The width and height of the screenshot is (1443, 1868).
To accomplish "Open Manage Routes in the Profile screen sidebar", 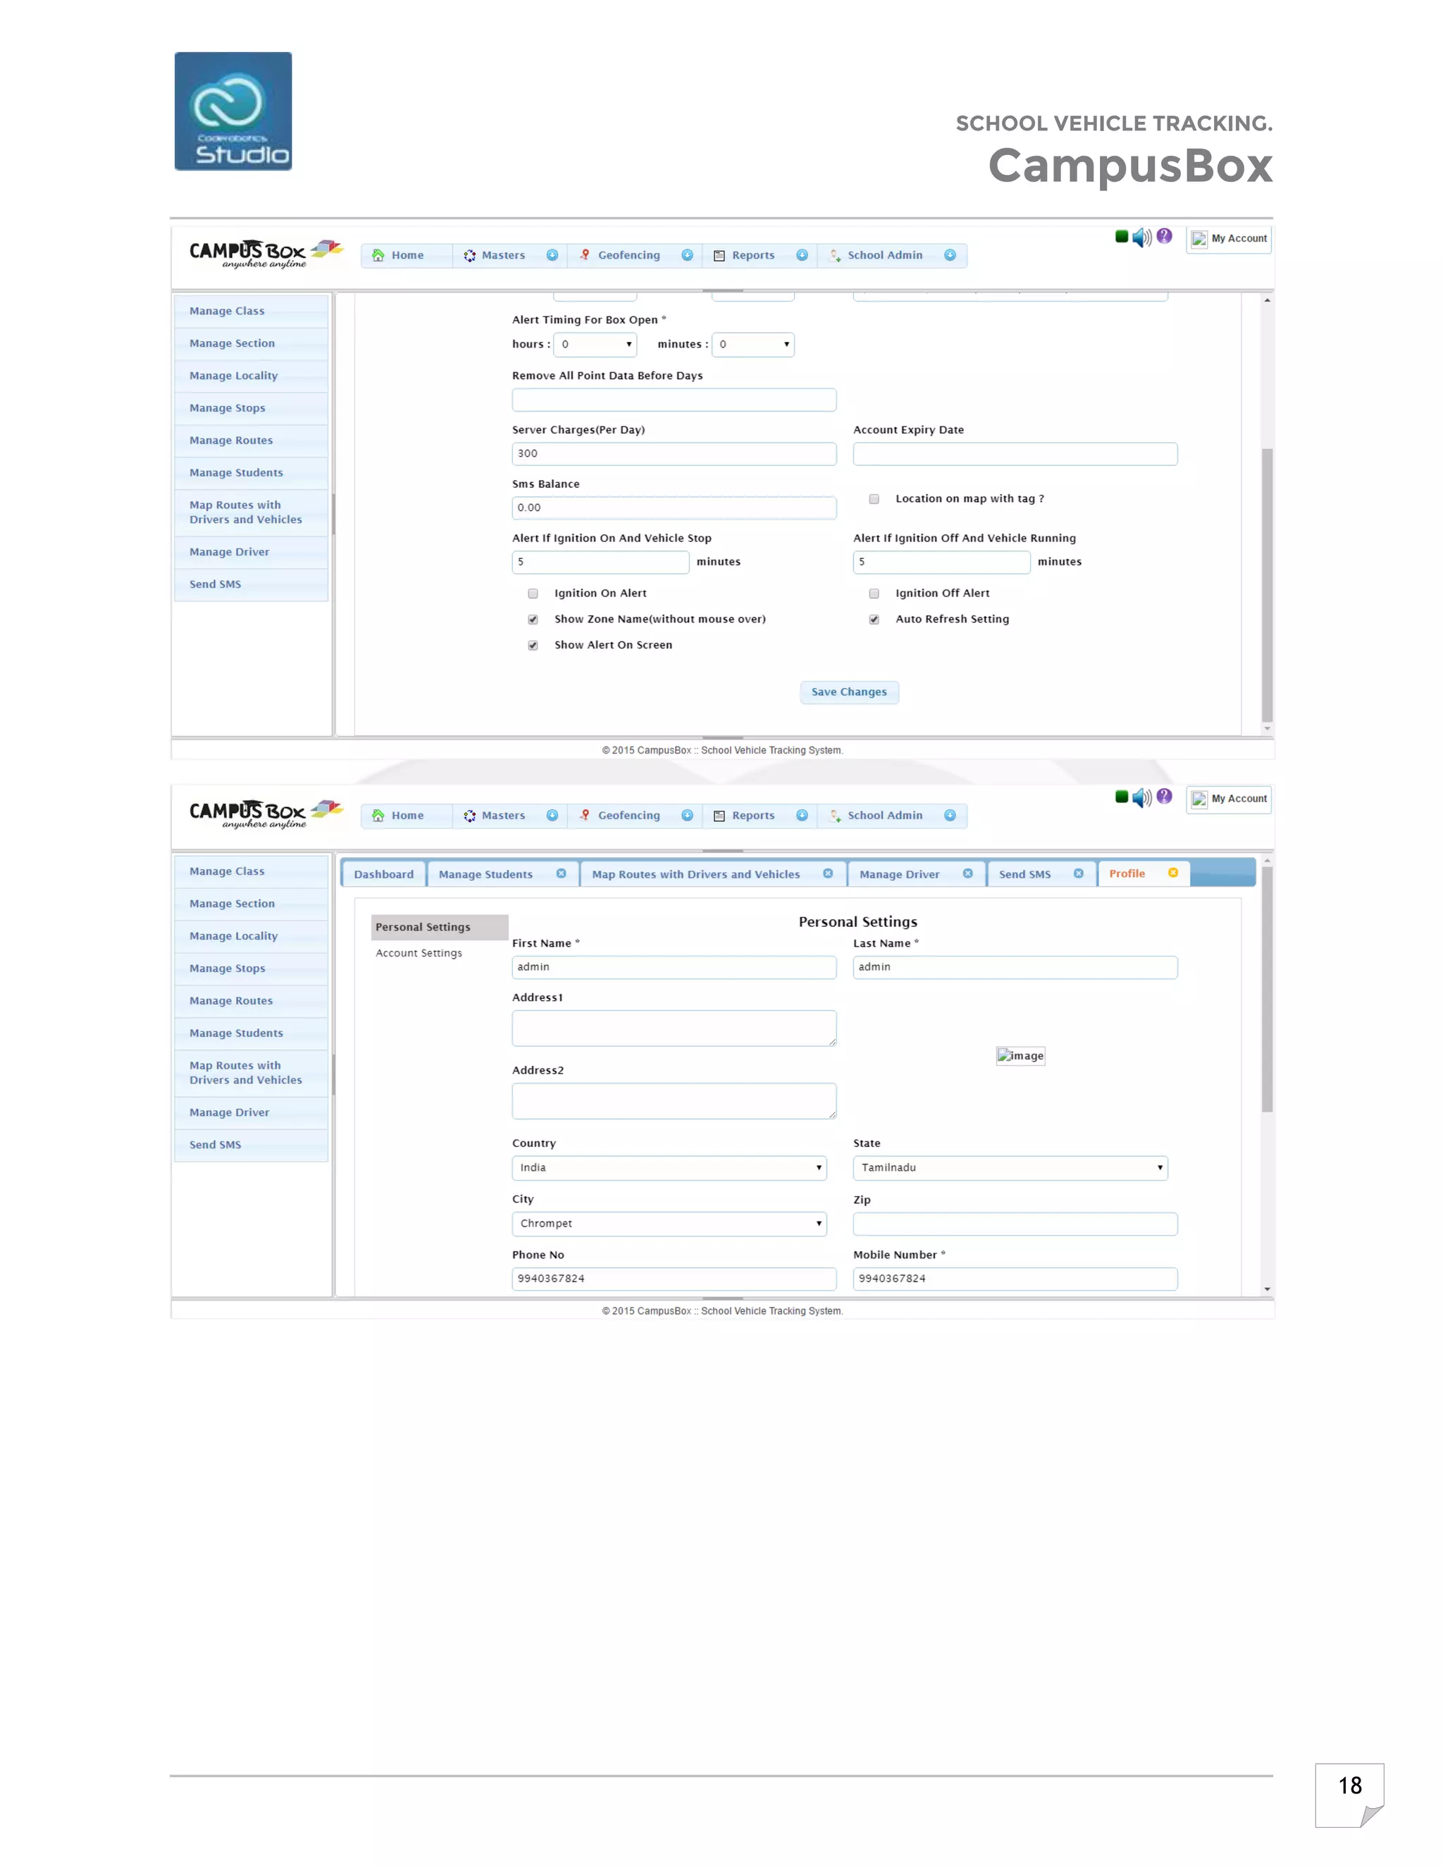I will click(x=252, y=1001).
